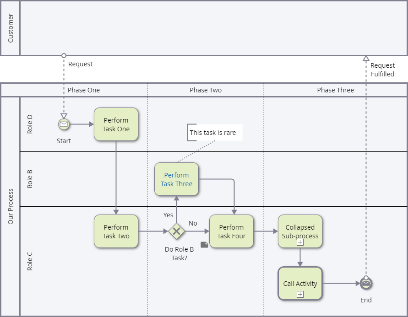Select the Perform Task Two box
Image resolution: width=408 pixels, height=317 pixels.
tap(116, 231)
